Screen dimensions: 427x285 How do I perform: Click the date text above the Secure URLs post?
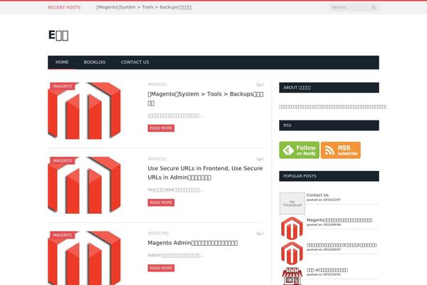pos(157,159)
